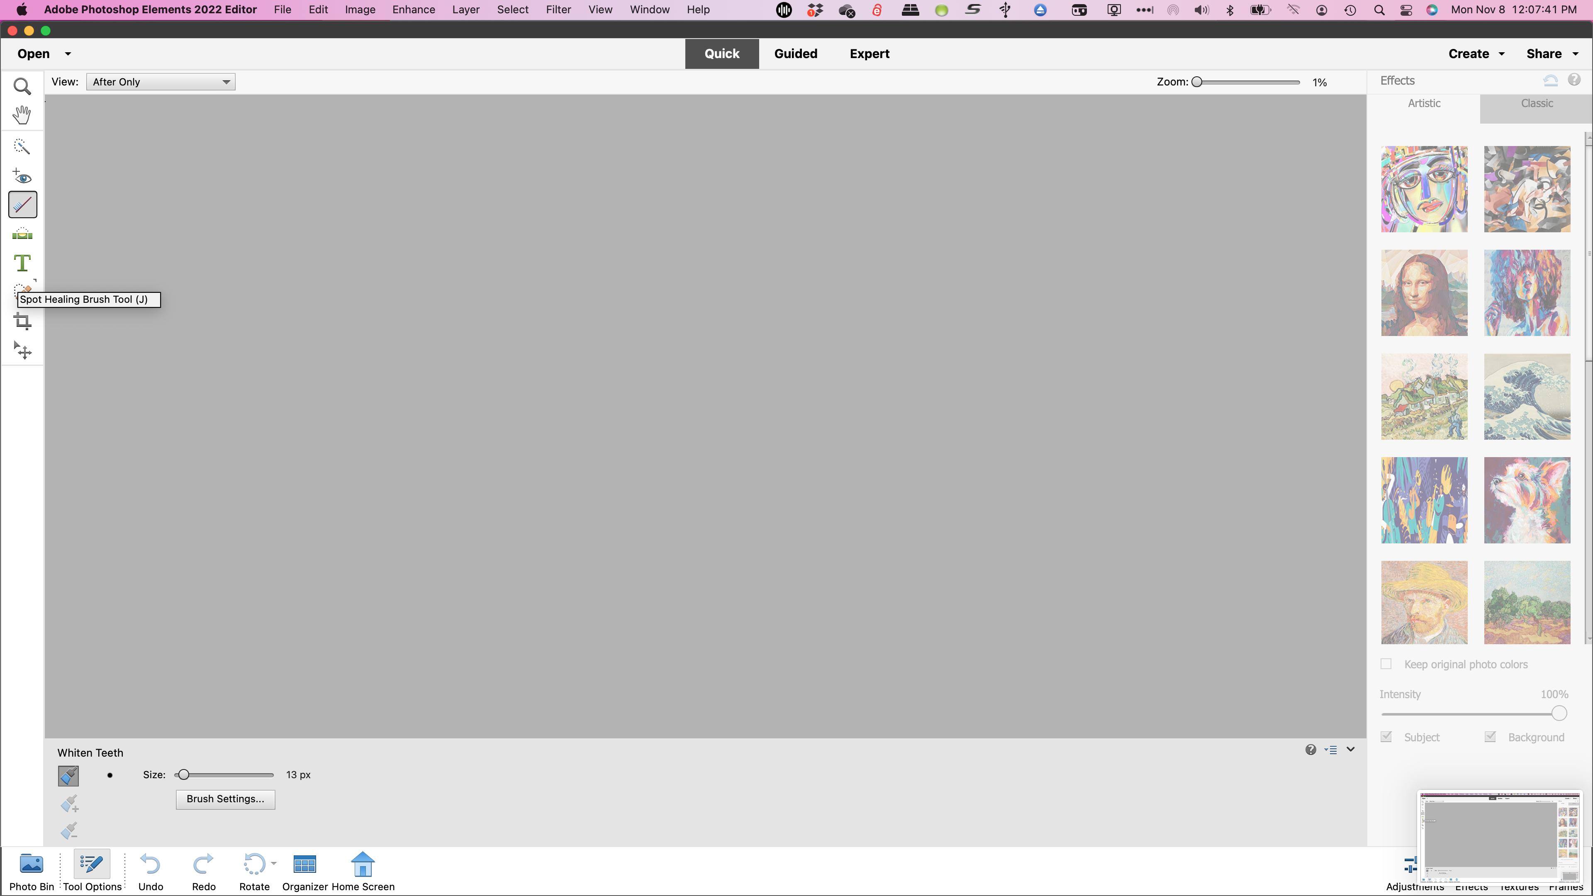Enable Keep original photo colors
Viewport: 1593px width, 896px height.
click(1386, 664)
